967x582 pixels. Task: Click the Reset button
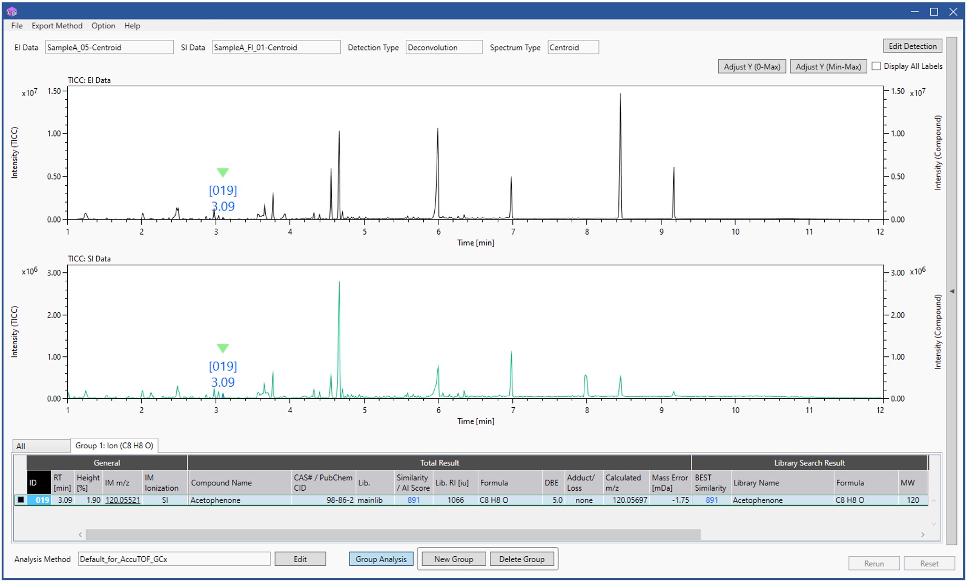929,564
